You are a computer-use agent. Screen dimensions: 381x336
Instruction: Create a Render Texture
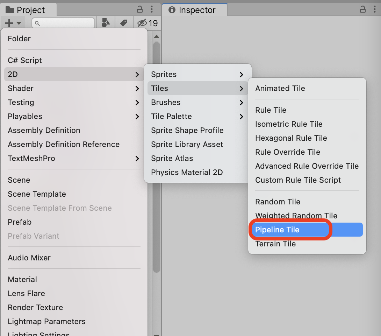click(74, 308)
